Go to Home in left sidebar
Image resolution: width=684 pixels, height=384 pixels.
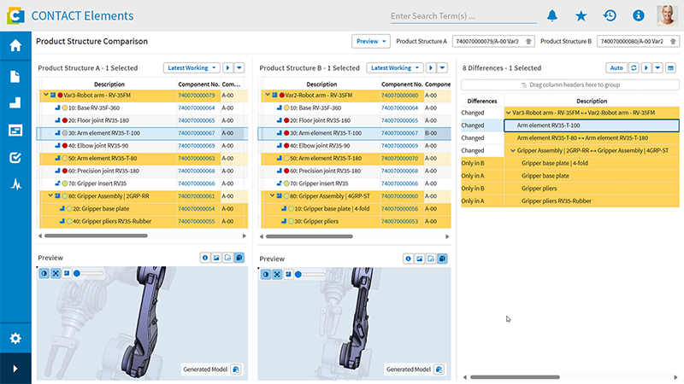click(15, 46)
